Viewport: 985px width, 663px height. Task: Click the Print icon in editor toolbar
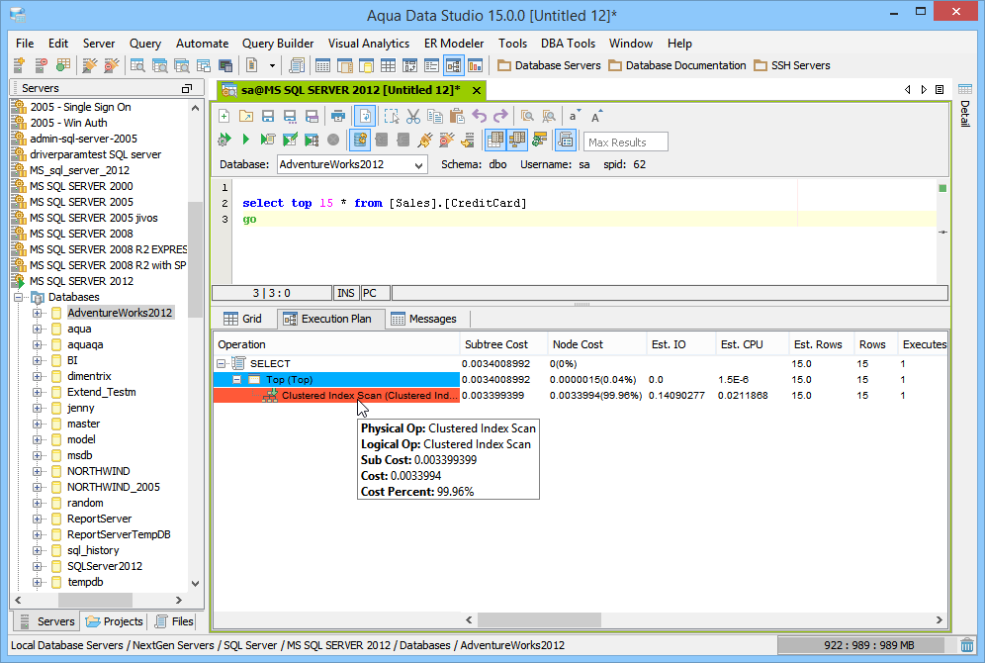(338, 116)
